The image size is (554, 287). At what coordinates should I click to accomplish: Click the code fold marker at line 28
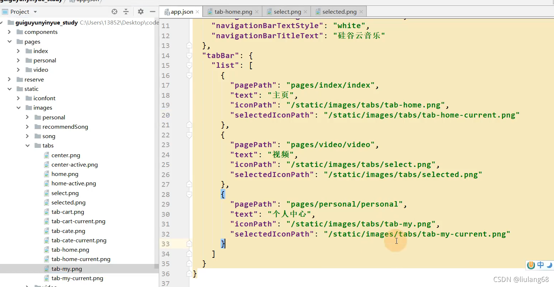(189, 195)
